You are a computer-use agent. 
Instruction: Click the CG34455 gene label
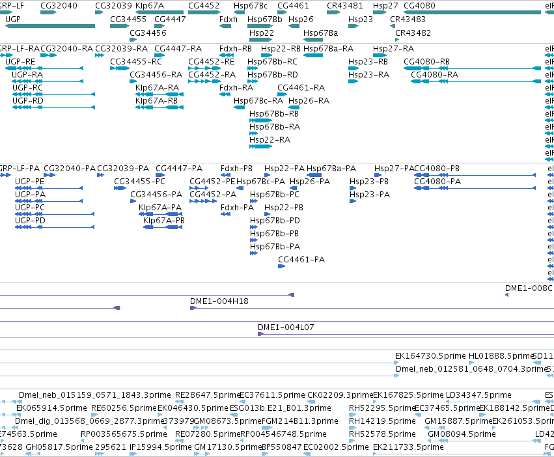point(128,19)
